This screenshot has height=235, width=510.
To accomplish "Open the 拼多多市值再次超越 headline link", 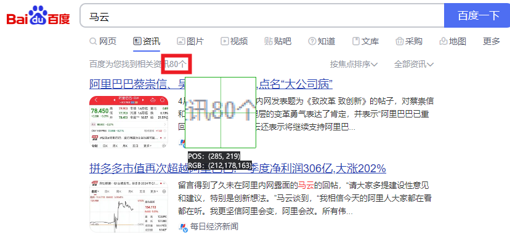I will pos(237,169).
